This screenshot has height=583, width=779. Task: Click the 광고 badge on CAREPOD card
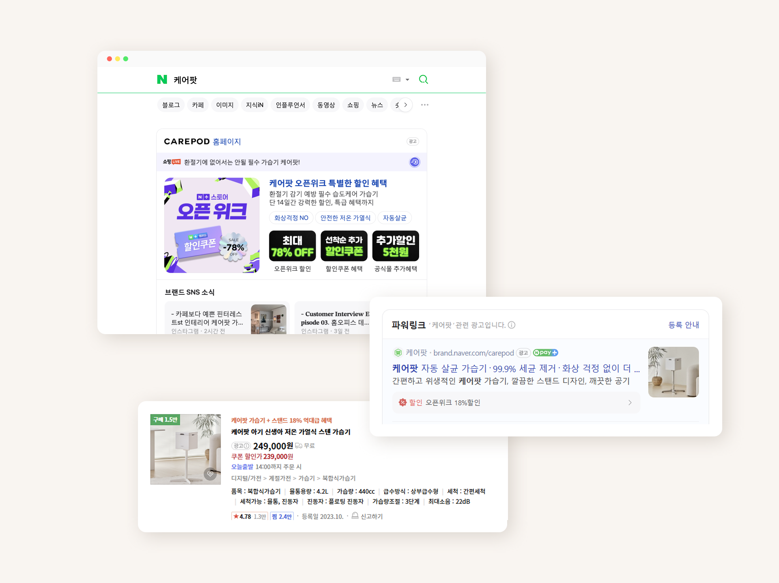[x=413, y=141]
